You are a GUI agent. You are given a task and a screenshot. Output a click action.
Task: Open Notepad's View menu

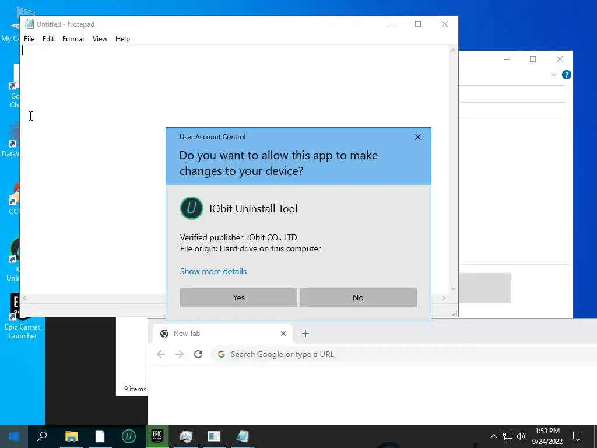(100, 39)
